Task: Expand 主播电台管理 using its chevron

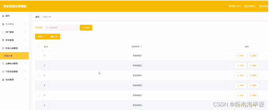Action: [x=25, y=63]
